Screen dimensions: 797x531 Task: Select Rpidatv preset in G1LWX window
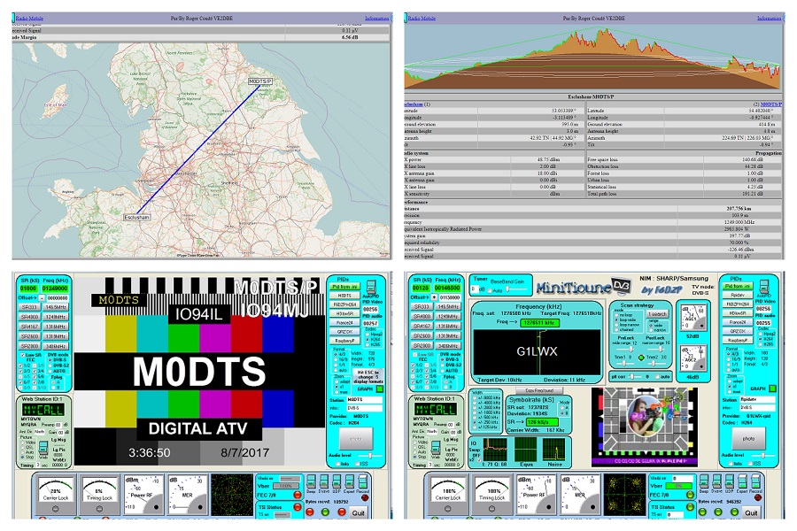738,295
